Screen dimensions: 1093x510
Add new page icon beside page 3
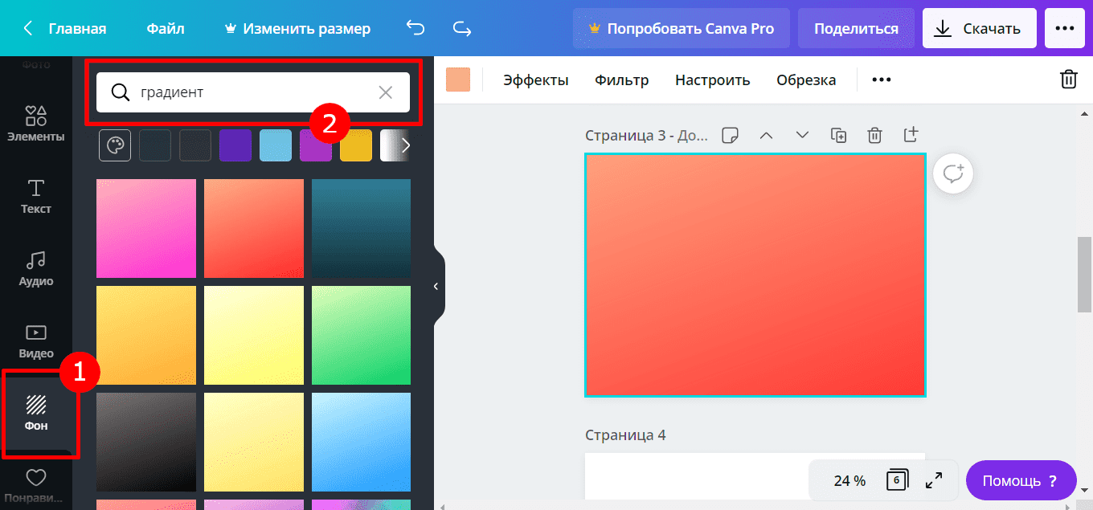coord(911,135)
